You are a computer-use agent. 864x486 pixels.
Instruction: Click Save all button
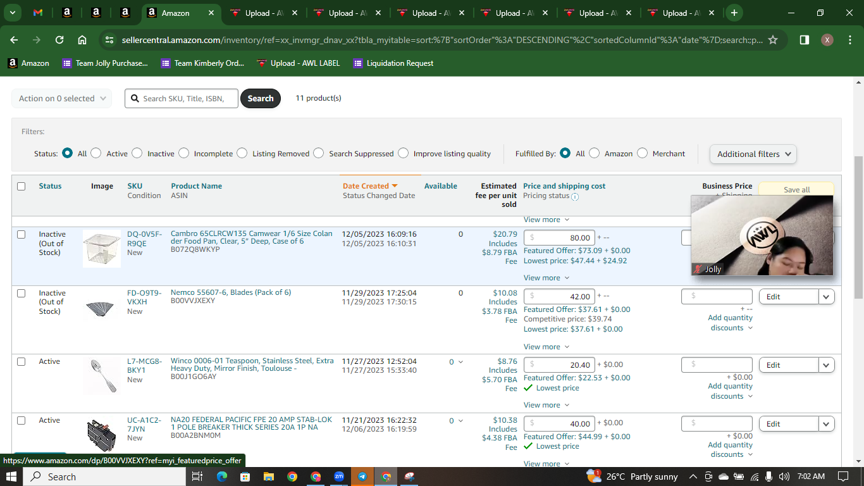pos(796,190)
